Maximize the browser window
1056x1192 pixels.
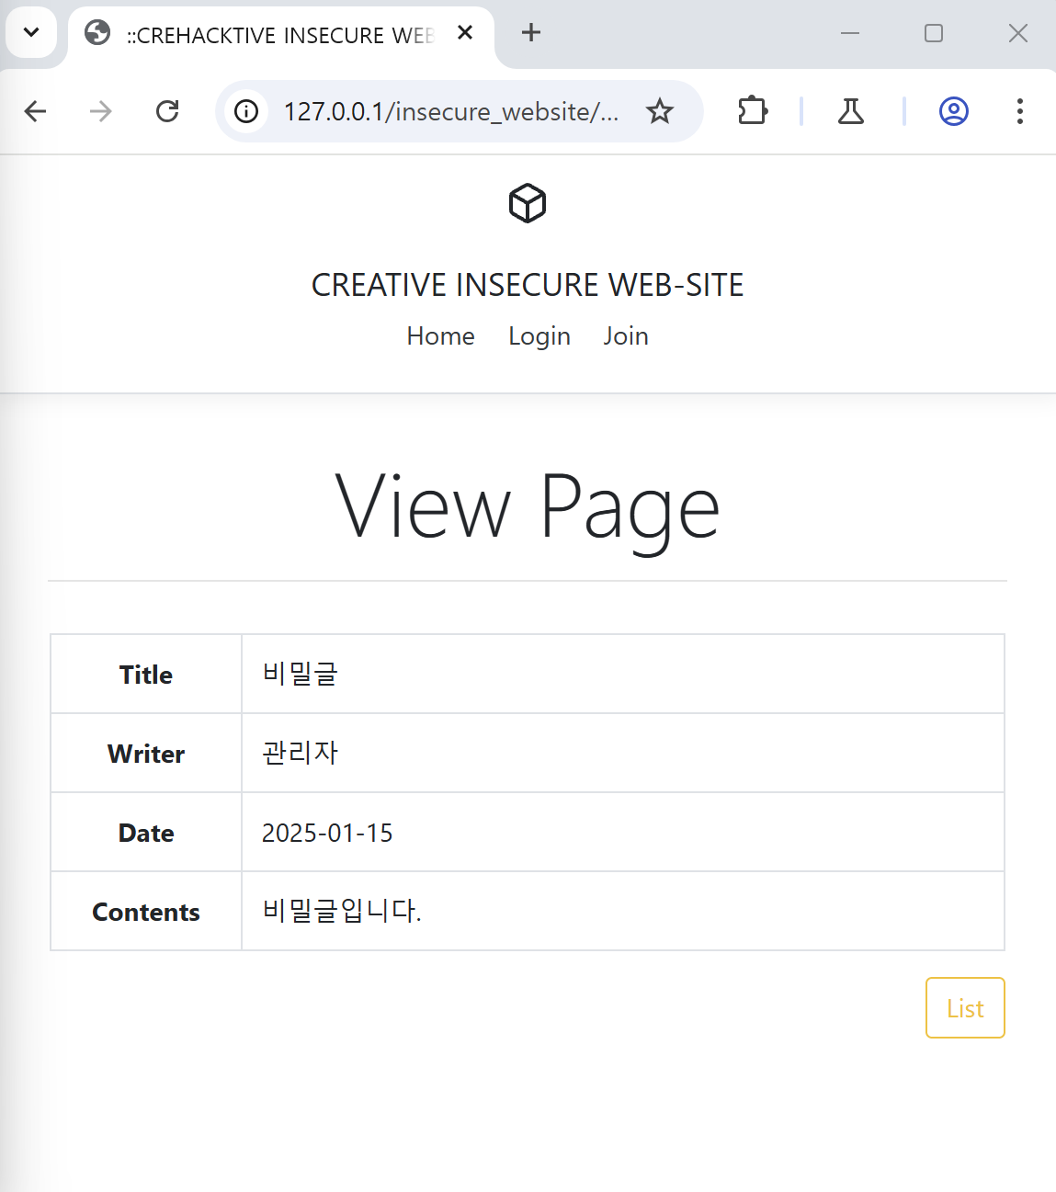point(934,33)
